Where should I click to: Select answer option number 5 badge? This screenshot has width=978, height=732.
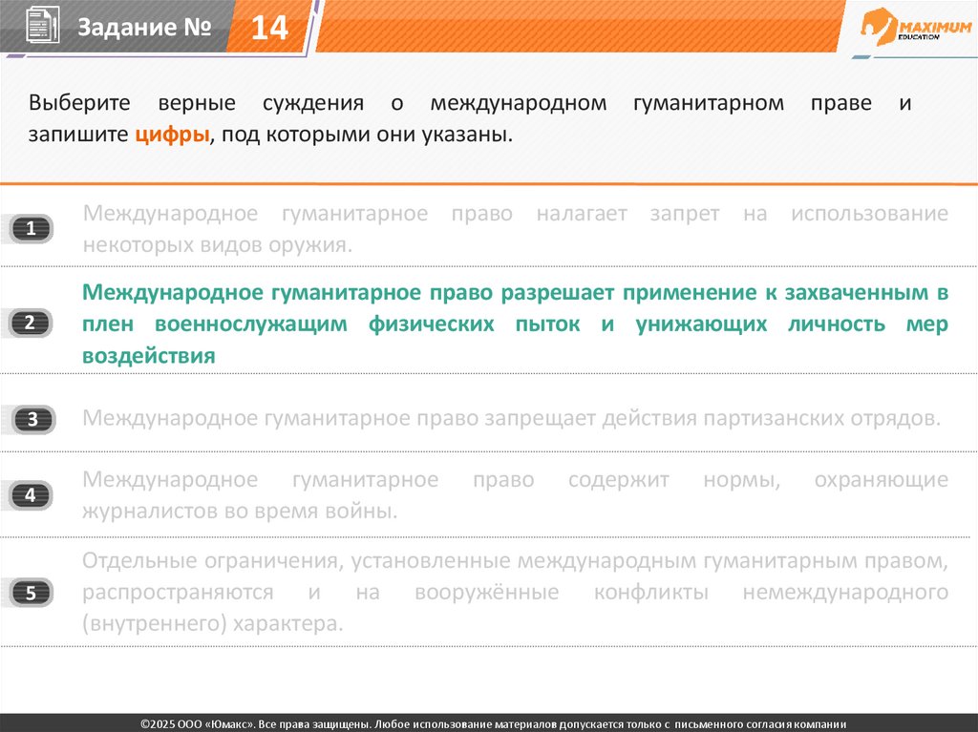pos(31,593)
